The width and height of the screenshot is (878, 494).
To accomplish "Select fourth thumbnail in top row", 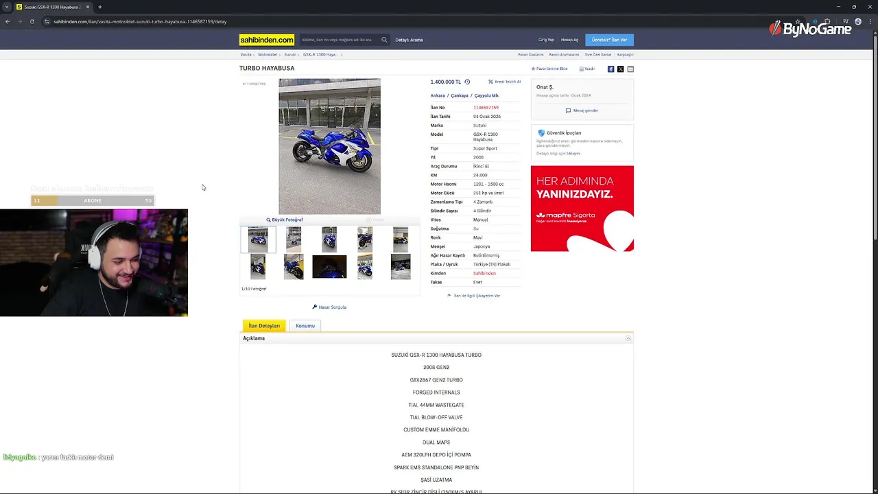I will [365, 239].
